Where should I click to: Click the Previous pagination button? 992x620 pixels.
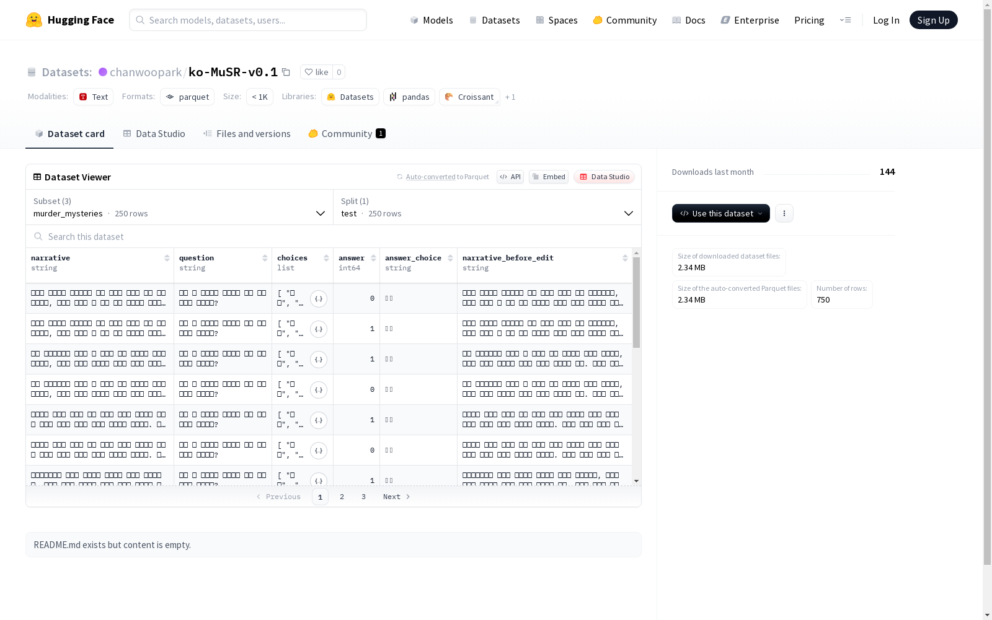point(278,497)
